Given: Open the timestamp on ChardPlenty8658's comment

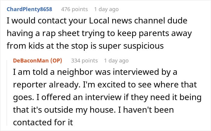Looking at the screenshot, I should [x=106, y=9].
